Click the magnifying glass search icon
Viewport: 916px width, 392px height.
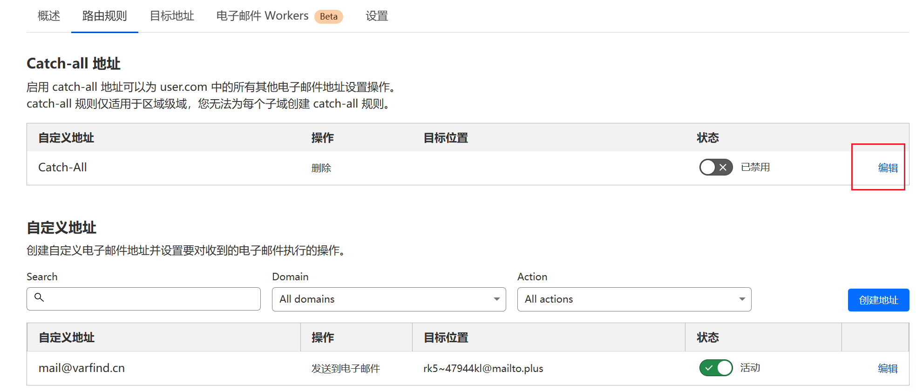39,297
